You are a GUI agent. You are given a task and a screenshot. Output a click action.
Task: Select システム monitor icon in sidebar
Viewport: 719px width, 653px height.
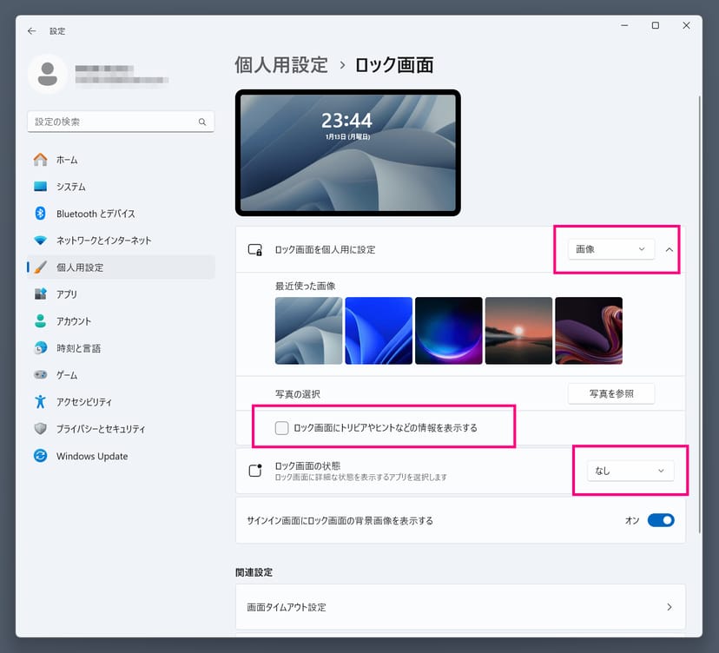(x=40, y=187)
